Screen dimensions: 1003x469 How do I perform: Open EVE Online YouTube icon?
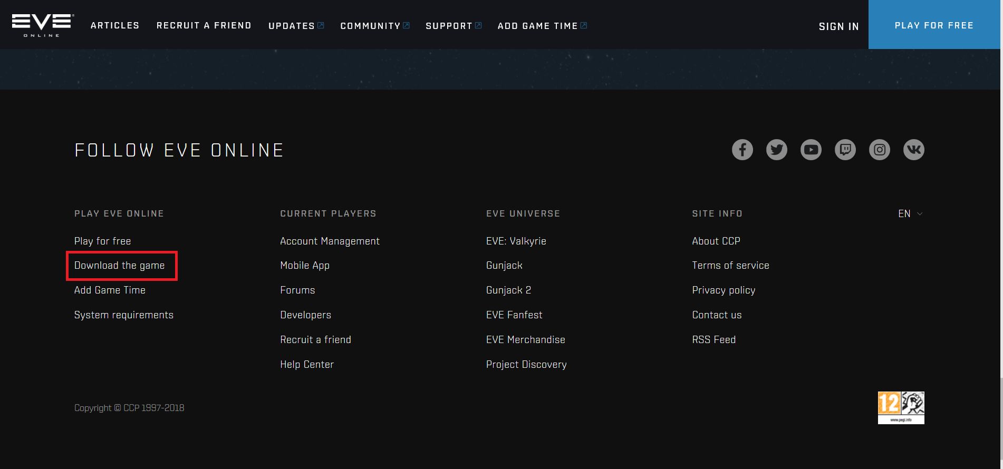[811, 150]
